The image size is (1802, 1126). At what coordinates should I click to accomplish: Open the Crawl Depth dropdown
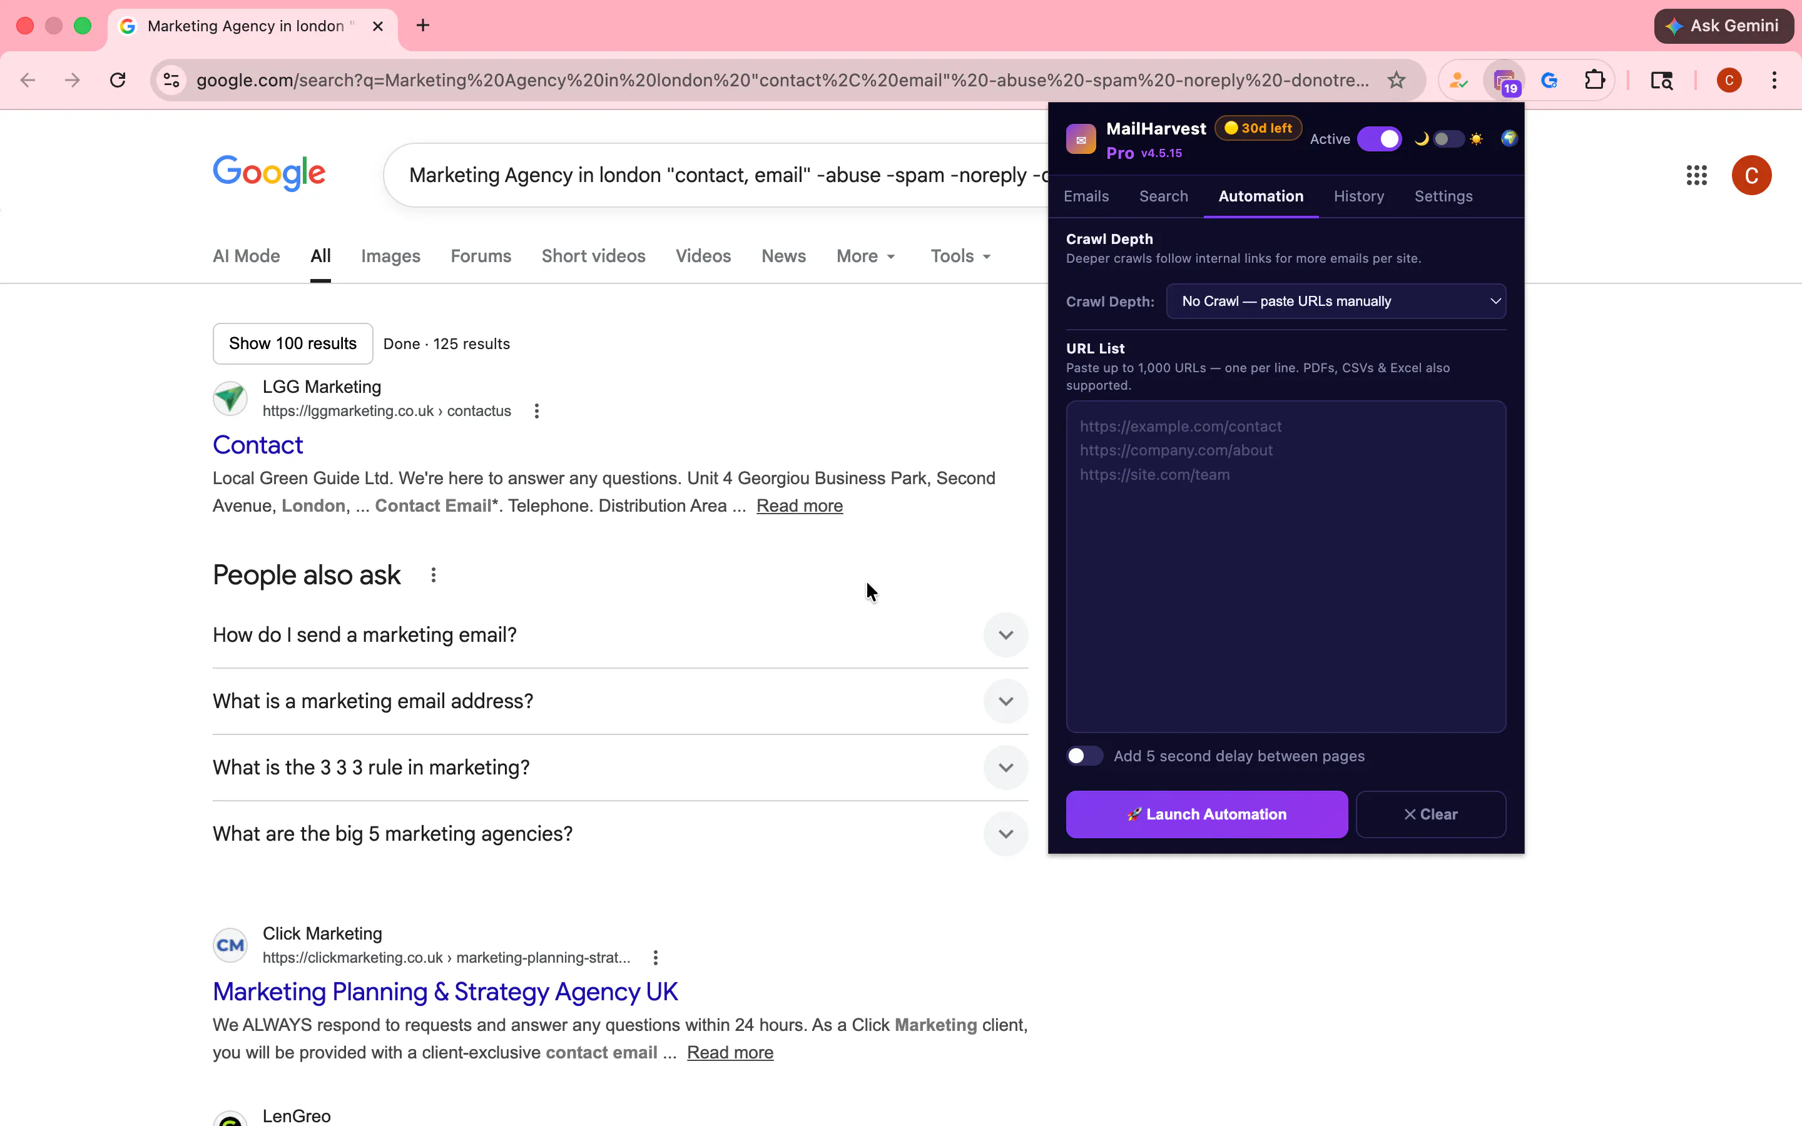click(1336, 302)
